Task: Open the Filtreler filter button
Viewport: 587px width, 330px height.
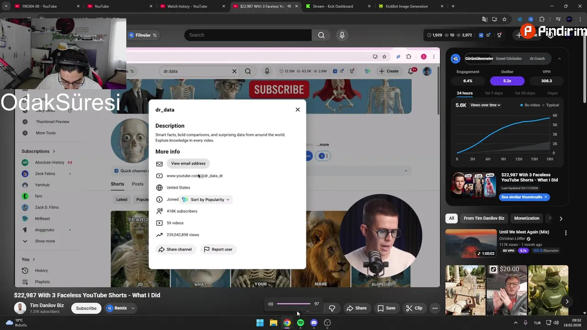Action: (x=143, y=35)
